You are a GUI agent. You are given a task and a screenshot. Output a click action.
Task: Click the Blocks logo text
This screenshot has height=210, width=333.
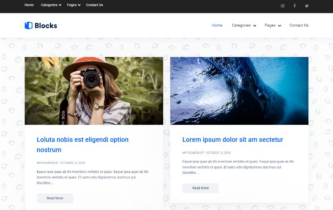point(46,26)
